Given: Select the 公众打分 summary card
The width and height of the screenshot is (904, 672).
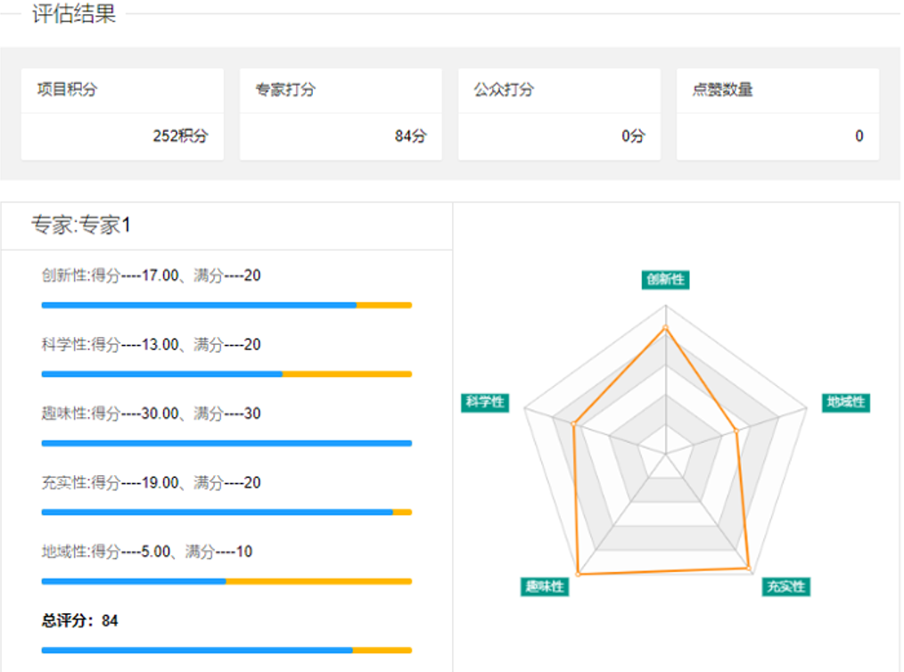Looking at the screenshot, I should [x=559, y=114].
